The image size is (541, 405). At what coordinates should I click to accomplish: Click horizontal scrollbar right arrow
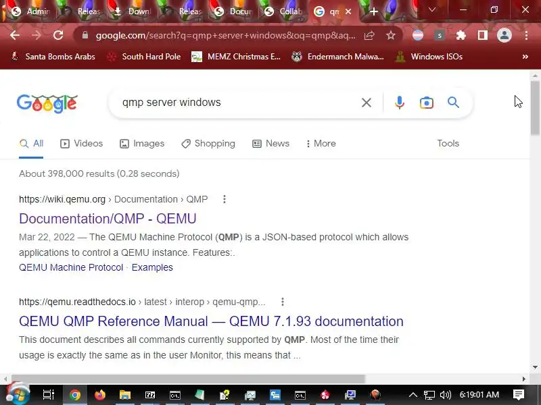click(x=523, y=379)
